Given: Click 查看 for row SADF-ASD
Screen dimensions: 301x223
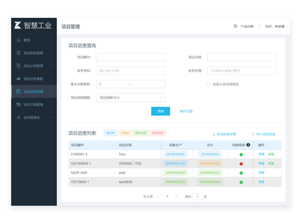Looking at the screenshot, I should click(261, 172).
